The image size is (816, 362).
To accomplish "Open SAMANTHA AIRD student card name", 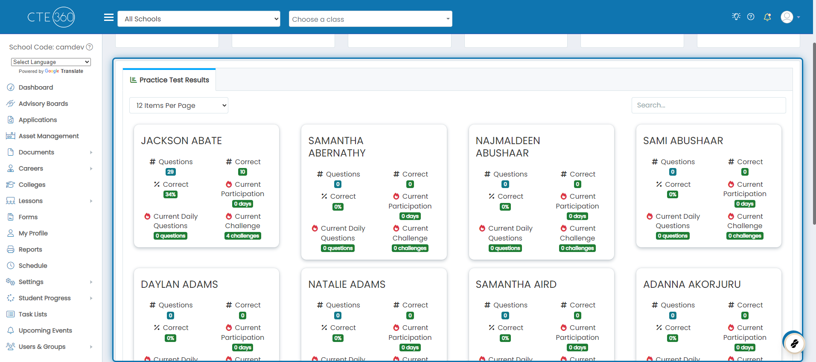I will (x=516, y=284).
